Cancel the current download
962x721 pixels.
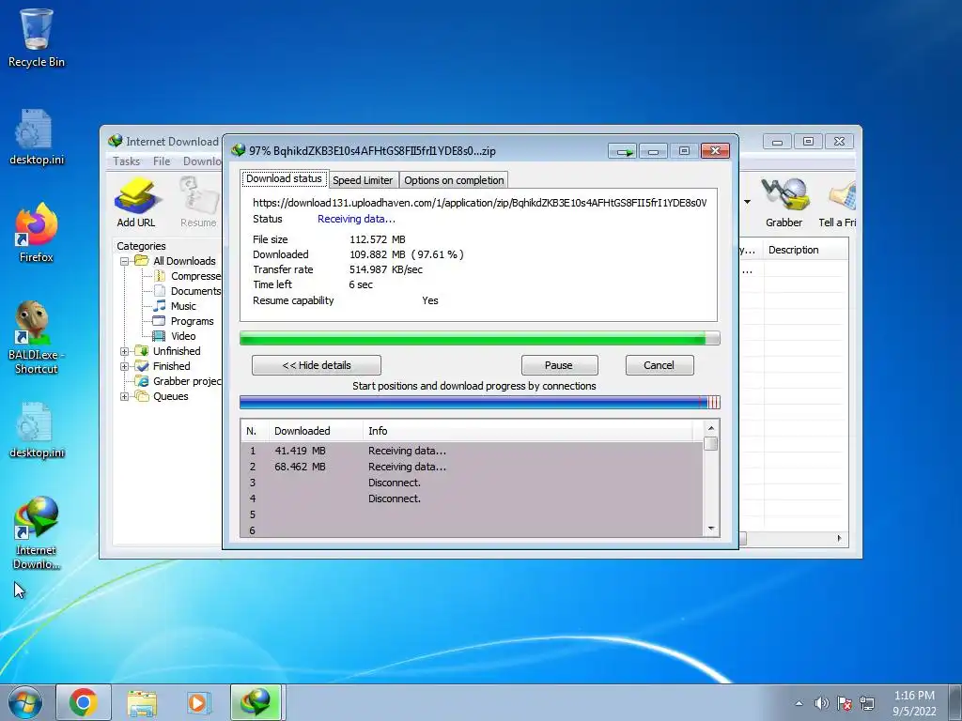pos(659,365)
